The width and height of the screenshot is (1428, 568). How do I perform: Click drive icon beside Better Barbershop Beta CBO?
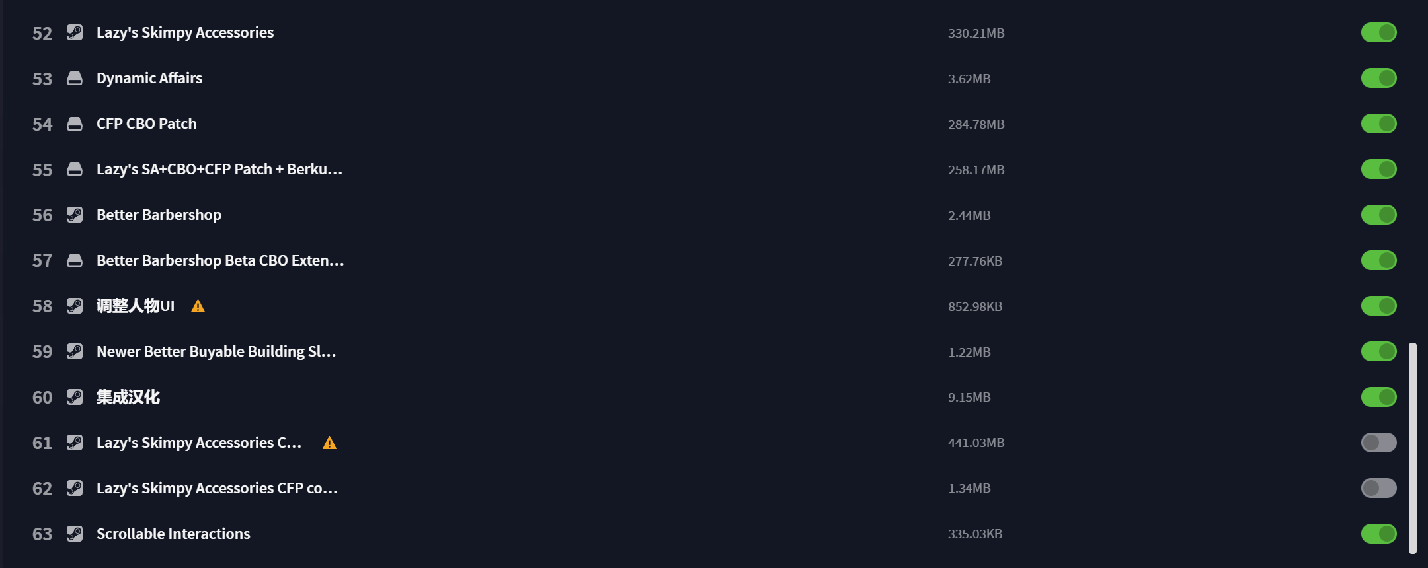tap(75, 260)
